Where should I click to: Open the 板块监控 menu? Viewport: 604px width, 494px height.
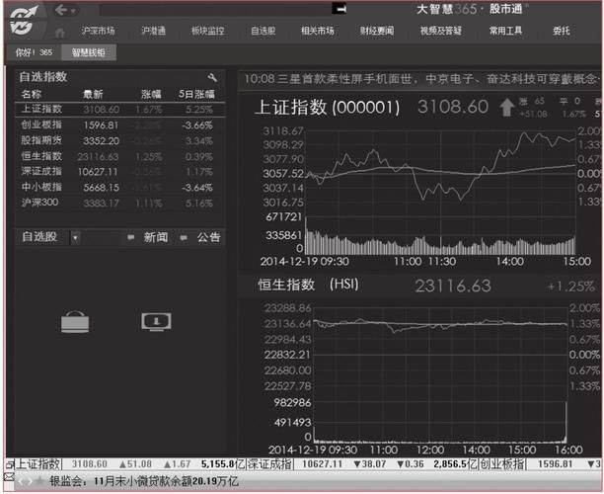coord(208,31)
